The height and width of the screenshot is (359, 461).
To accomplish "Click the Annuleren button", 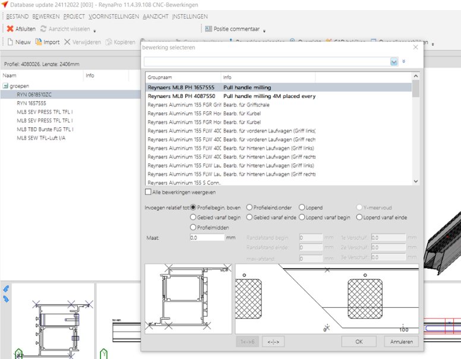I will 402,341.
